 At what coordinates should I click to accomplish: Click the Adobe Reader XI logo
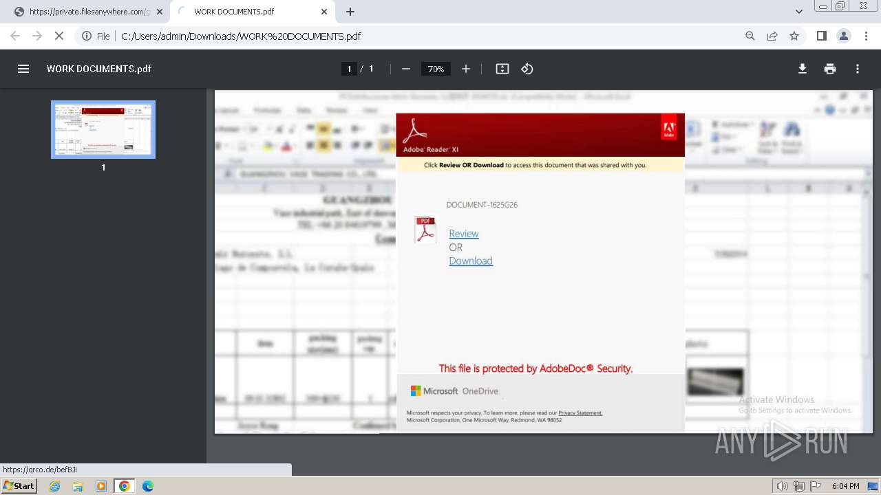[430, 135]
